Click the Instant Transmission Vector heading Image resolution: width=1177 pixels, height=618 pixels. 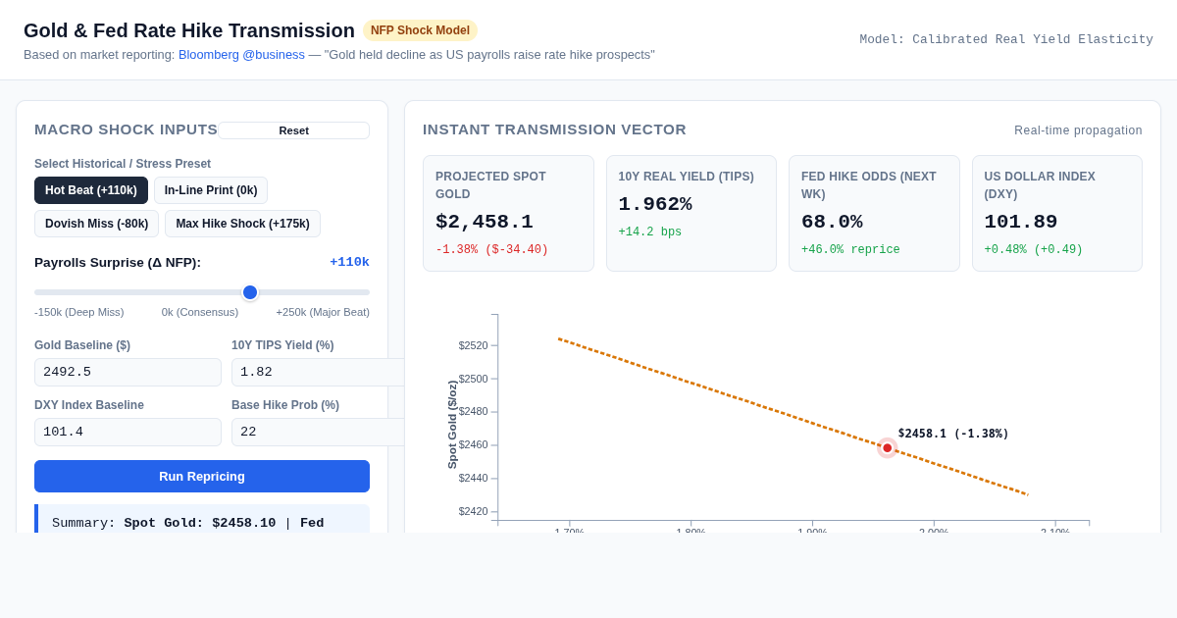tap(554, 129)
